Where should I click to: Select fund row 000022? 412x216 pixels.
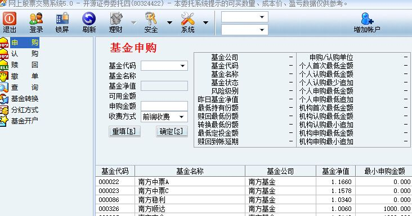254,182
